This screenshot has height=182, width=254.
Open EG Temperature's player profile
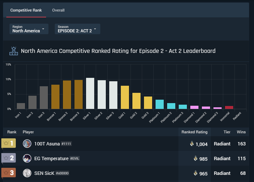click(x=51, y=159)
